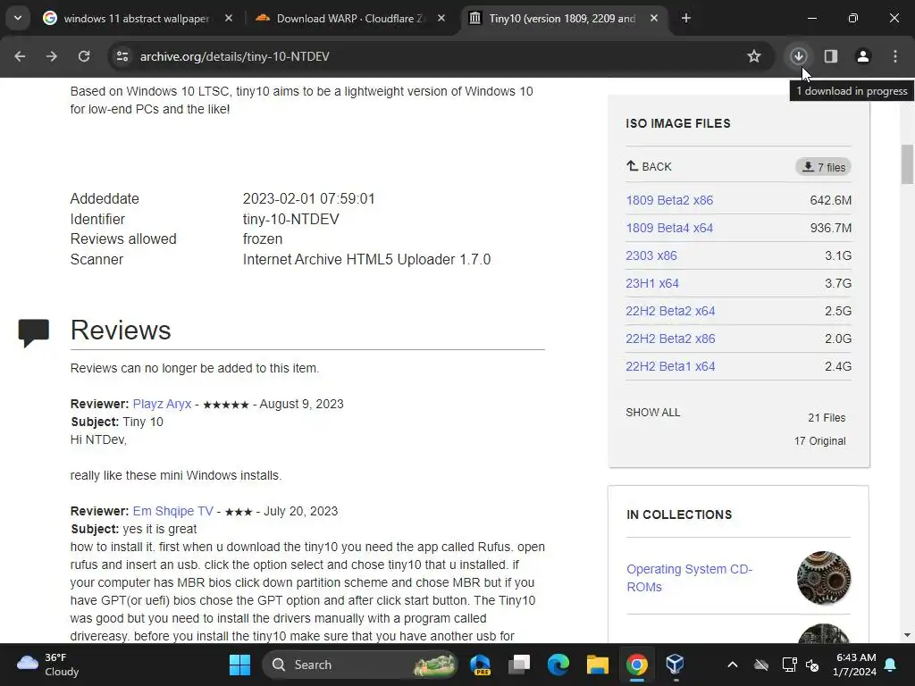This screenshot has height=686, width=915.
Task: Go BACK in ISO image files list
Action: [x=649, y=167]
